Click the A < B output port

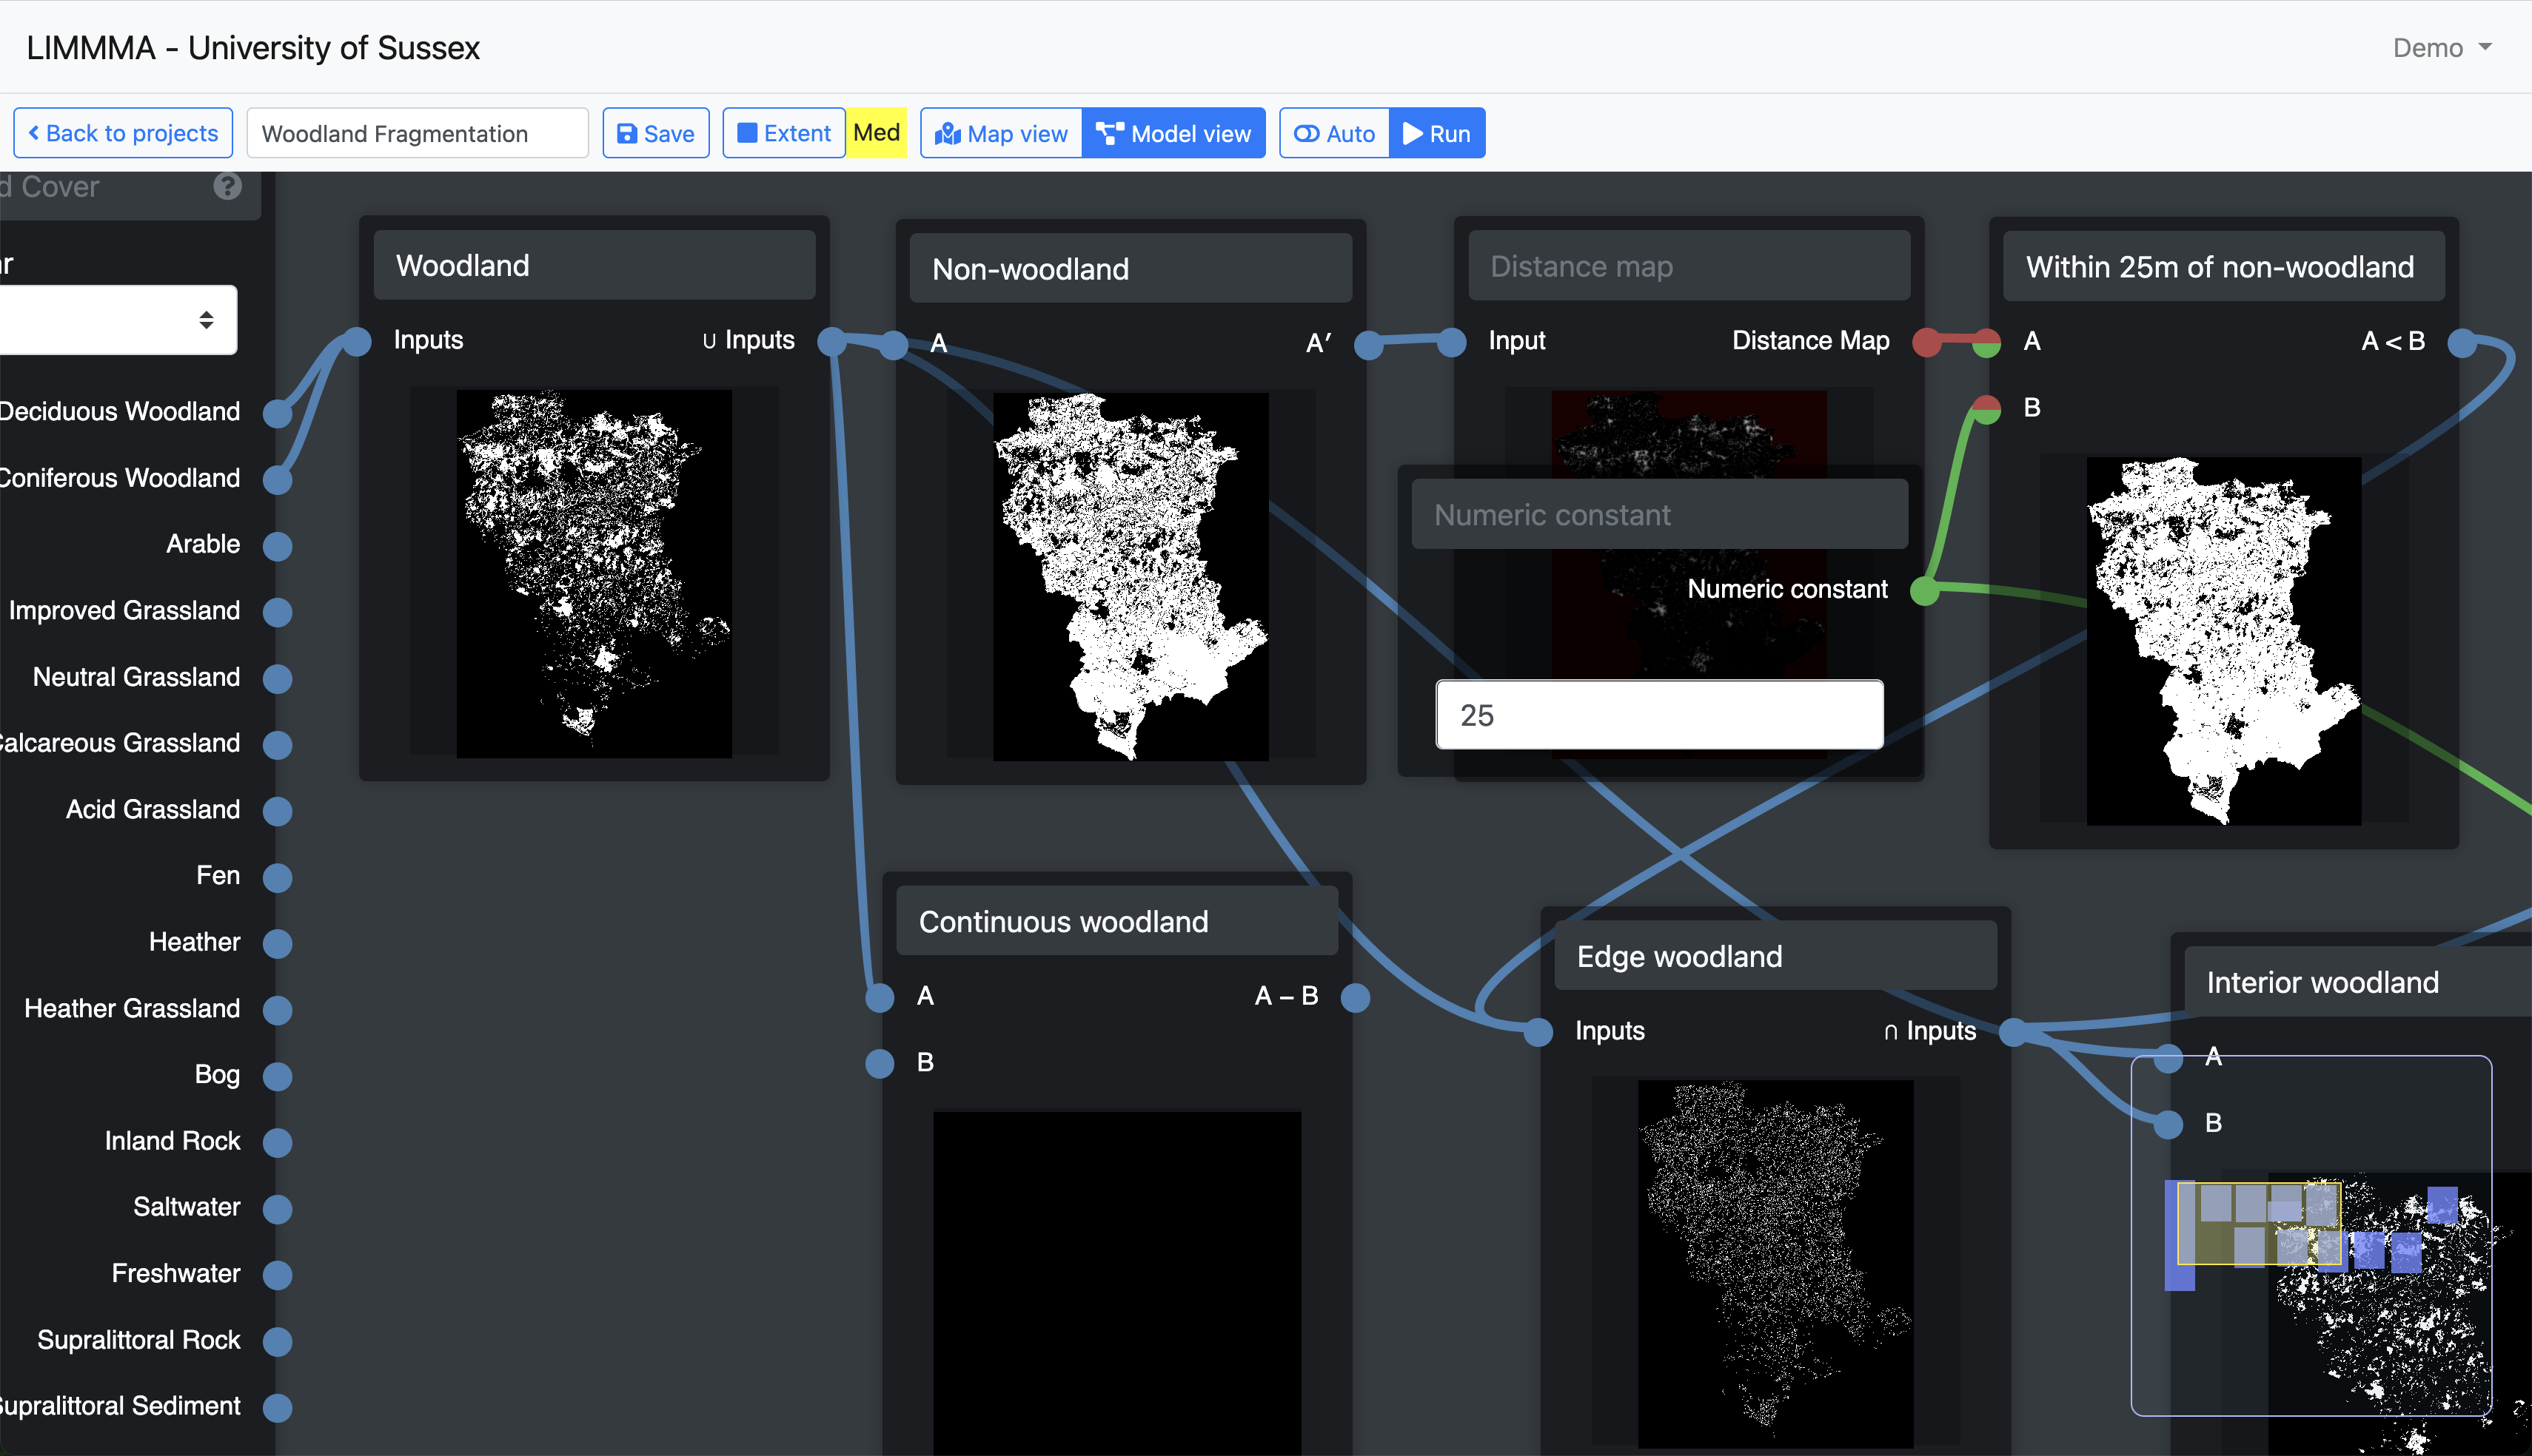(x=2462, y=343)
